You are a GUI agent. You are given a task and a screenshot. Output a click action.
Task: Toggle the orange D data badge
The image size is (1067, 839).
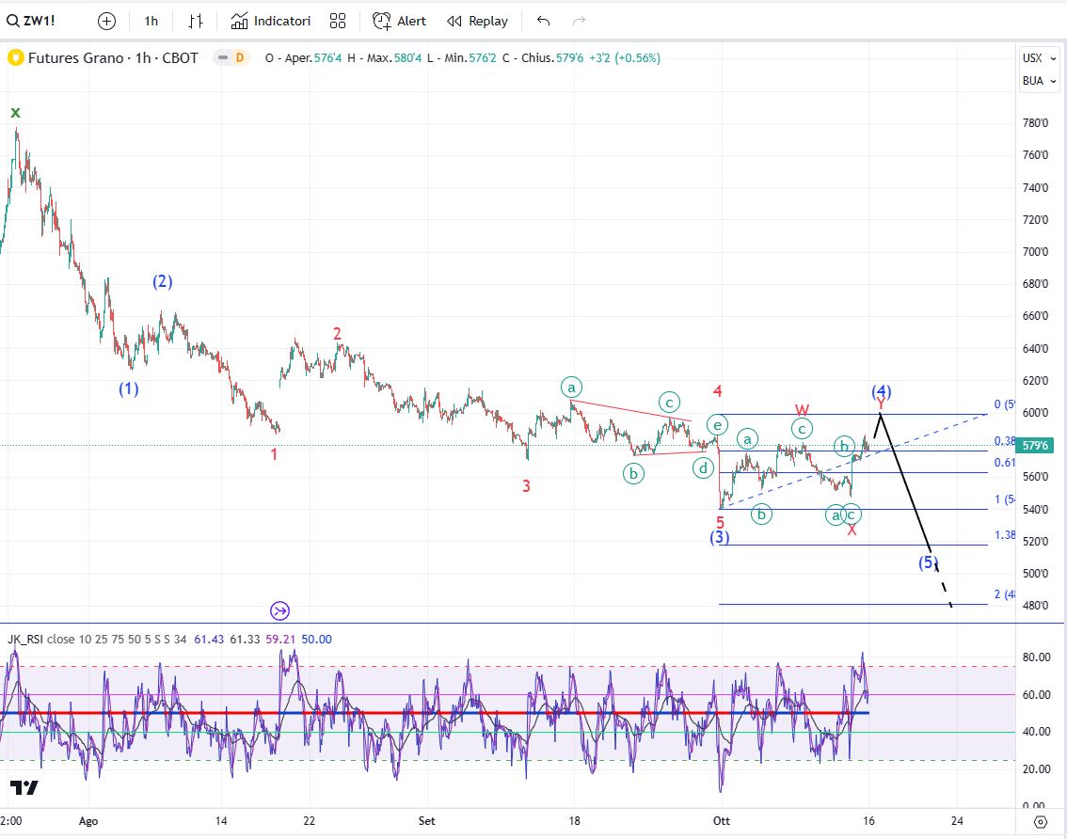(x=240, y=57)
